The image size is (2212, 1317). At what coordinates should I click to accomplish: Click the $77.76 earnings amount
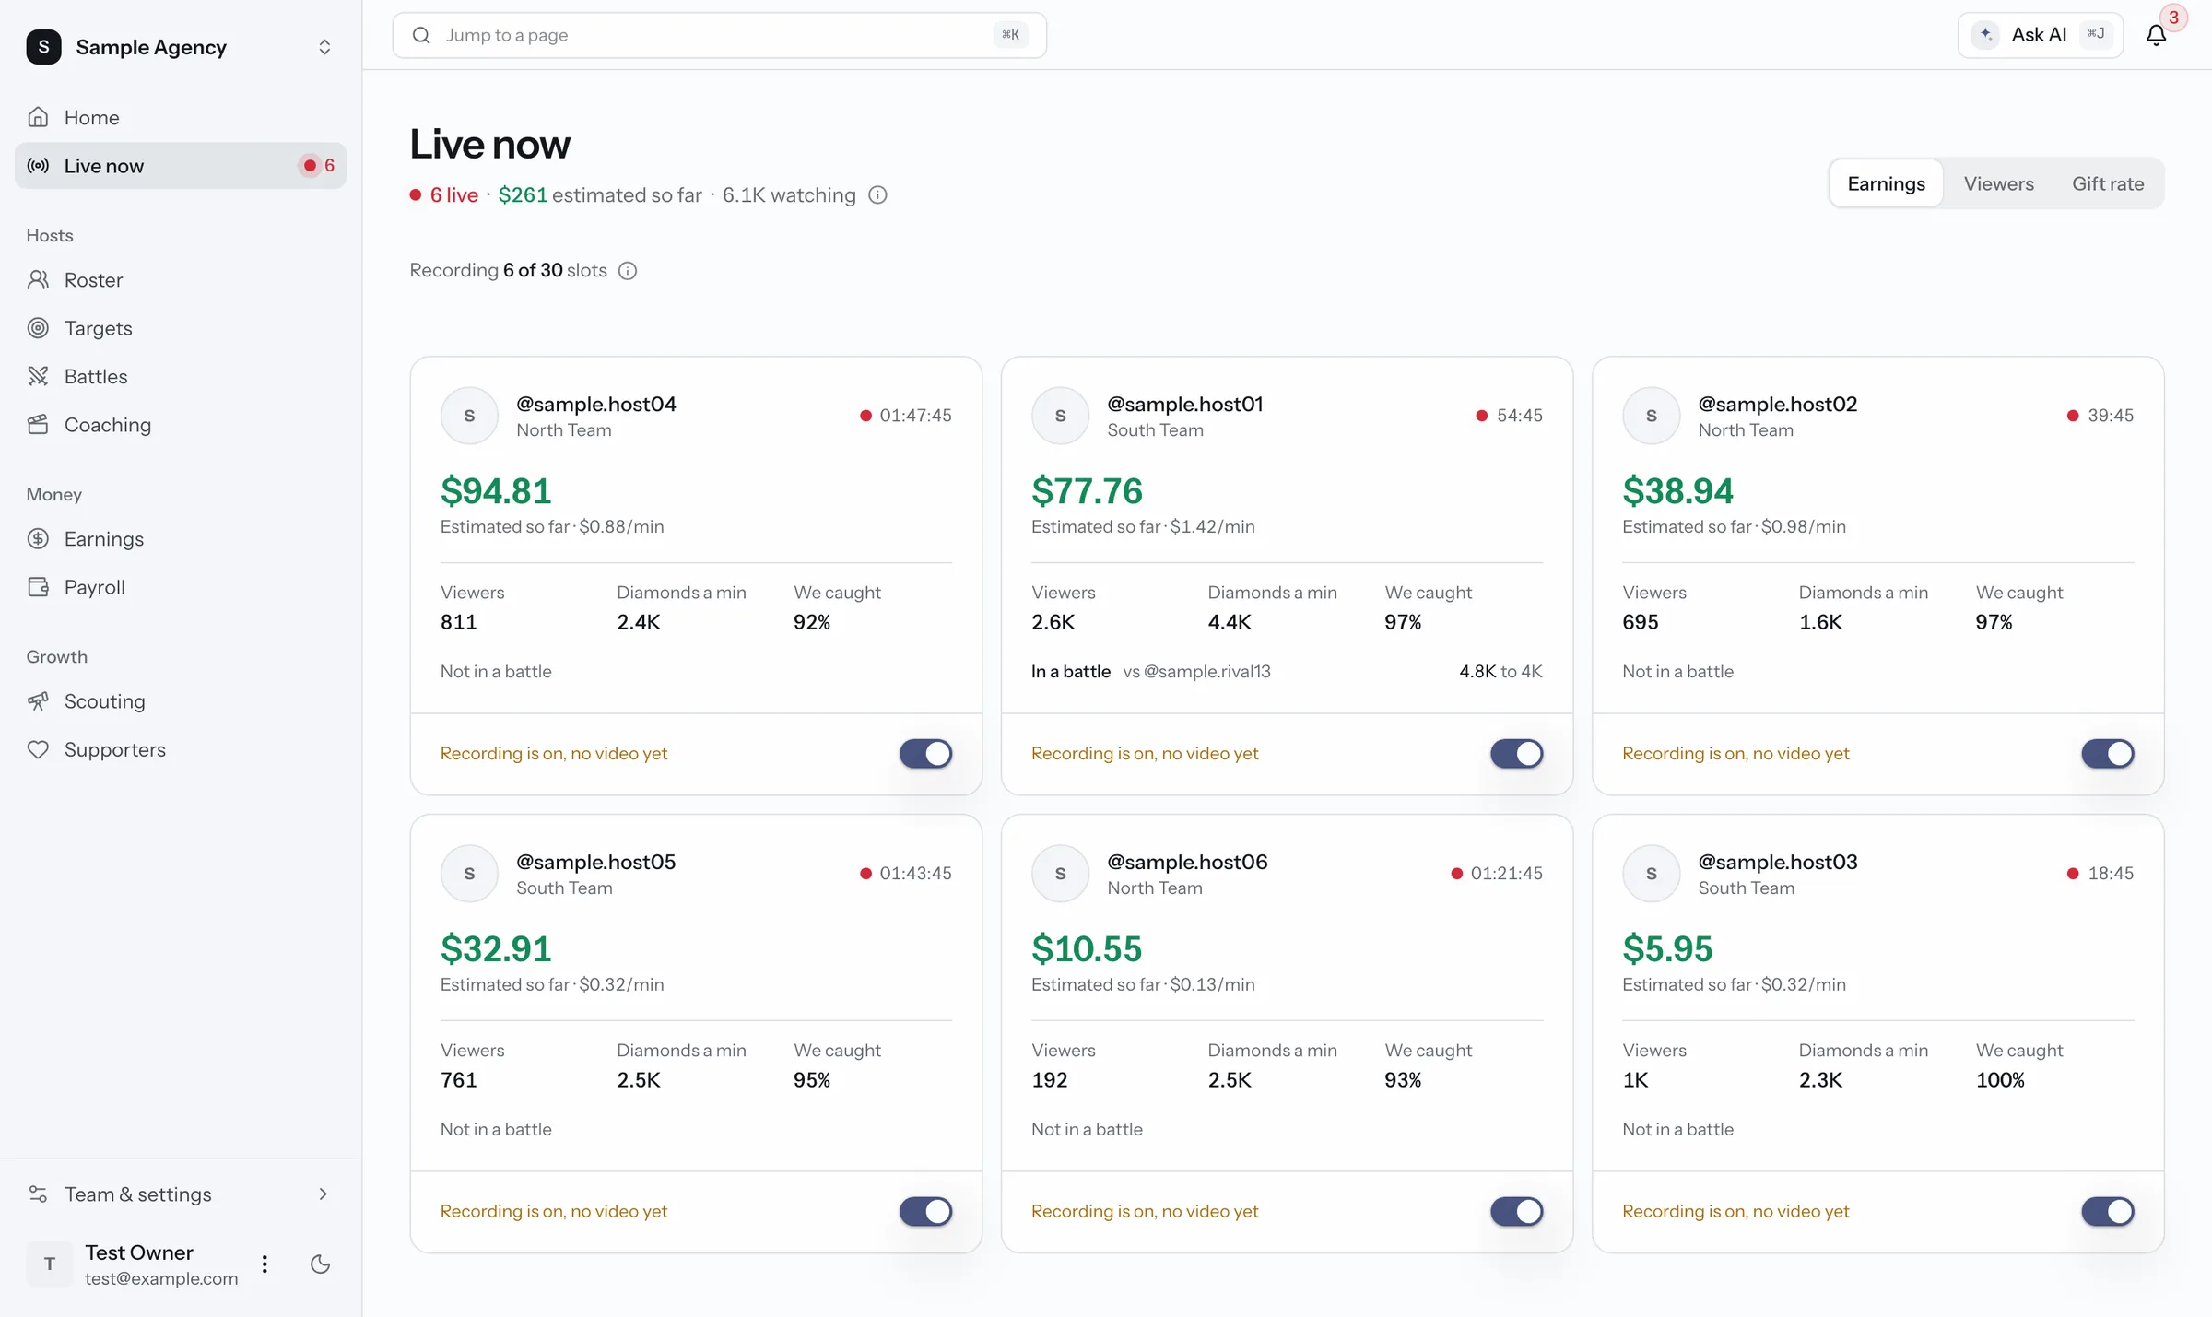point(1087,490)
